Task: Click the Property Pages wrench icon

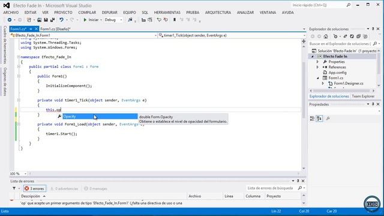Action: 328,119
